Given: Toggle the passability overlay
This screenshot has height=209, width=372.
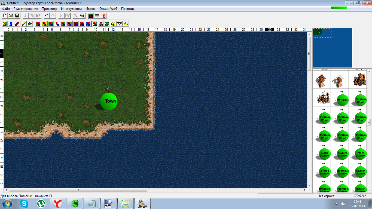Looking at the screenshot, I should coord(103,16).
